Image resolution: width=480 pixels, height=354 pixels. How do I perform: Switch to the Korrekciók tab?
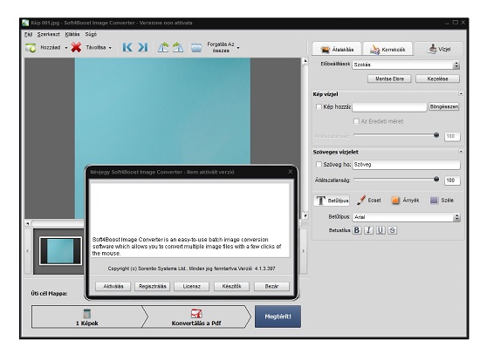(x=387, y=49)
